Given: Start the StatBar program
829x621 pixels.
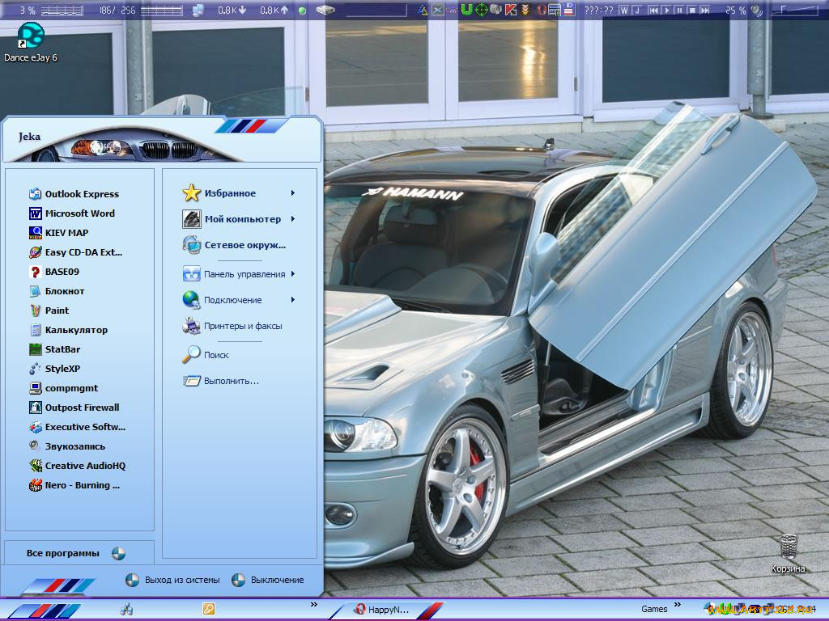Looking at the screenshot, I should point(55,349).
